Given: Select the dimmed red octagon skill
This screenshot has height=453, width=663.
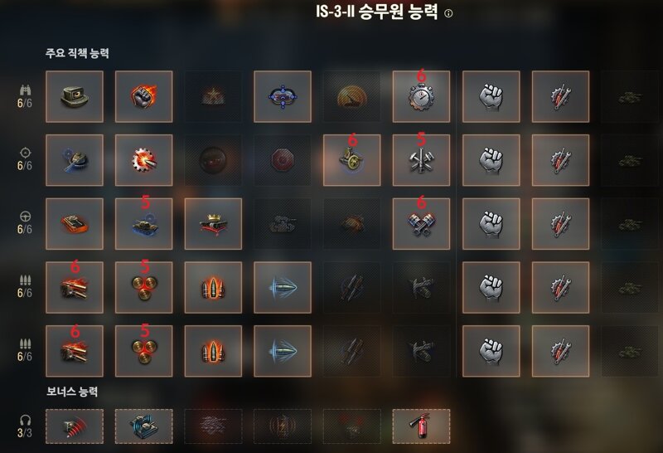Looking at the screenshot, I should tap(283, 160).
